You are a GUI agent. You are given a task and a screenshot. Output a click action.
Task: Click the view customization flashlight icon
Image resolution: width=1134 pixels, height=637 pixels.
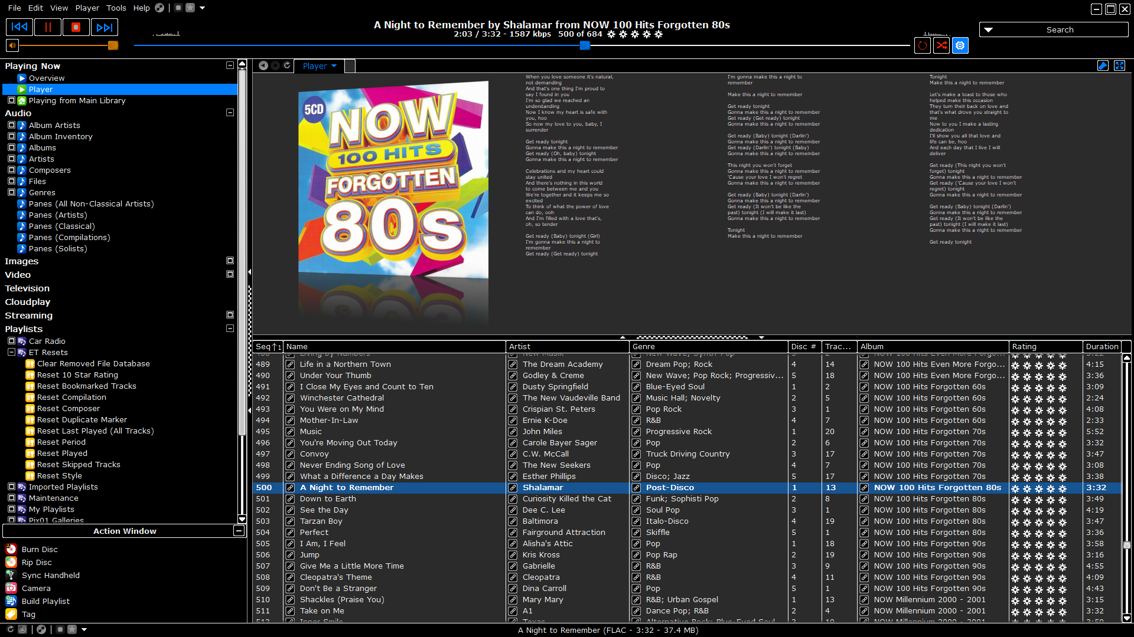coord(1103,66)
